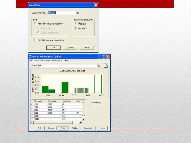Open the Parameters menu

coord(45,60)
